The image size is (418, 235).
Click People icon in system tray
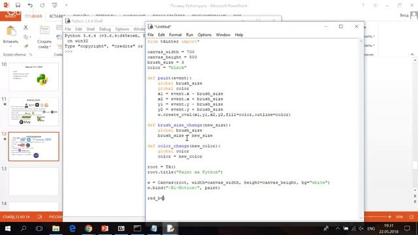(x=326, y=228)
